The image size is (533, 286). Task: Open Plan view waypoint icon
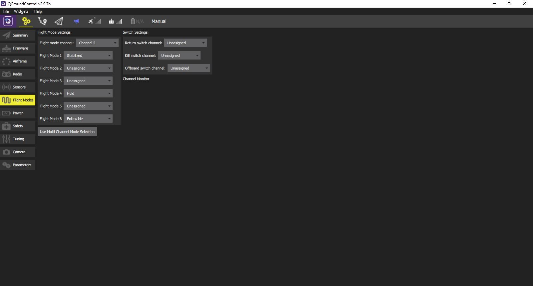point(42,21)
